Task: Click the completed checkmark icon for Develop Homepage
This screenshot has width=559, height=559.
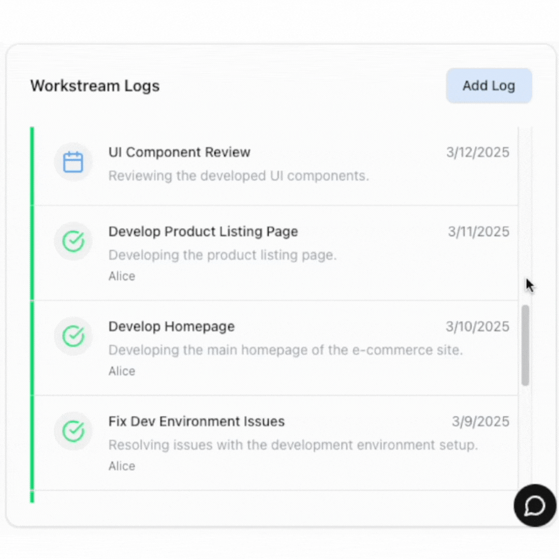Action: (x=73, y=336)
